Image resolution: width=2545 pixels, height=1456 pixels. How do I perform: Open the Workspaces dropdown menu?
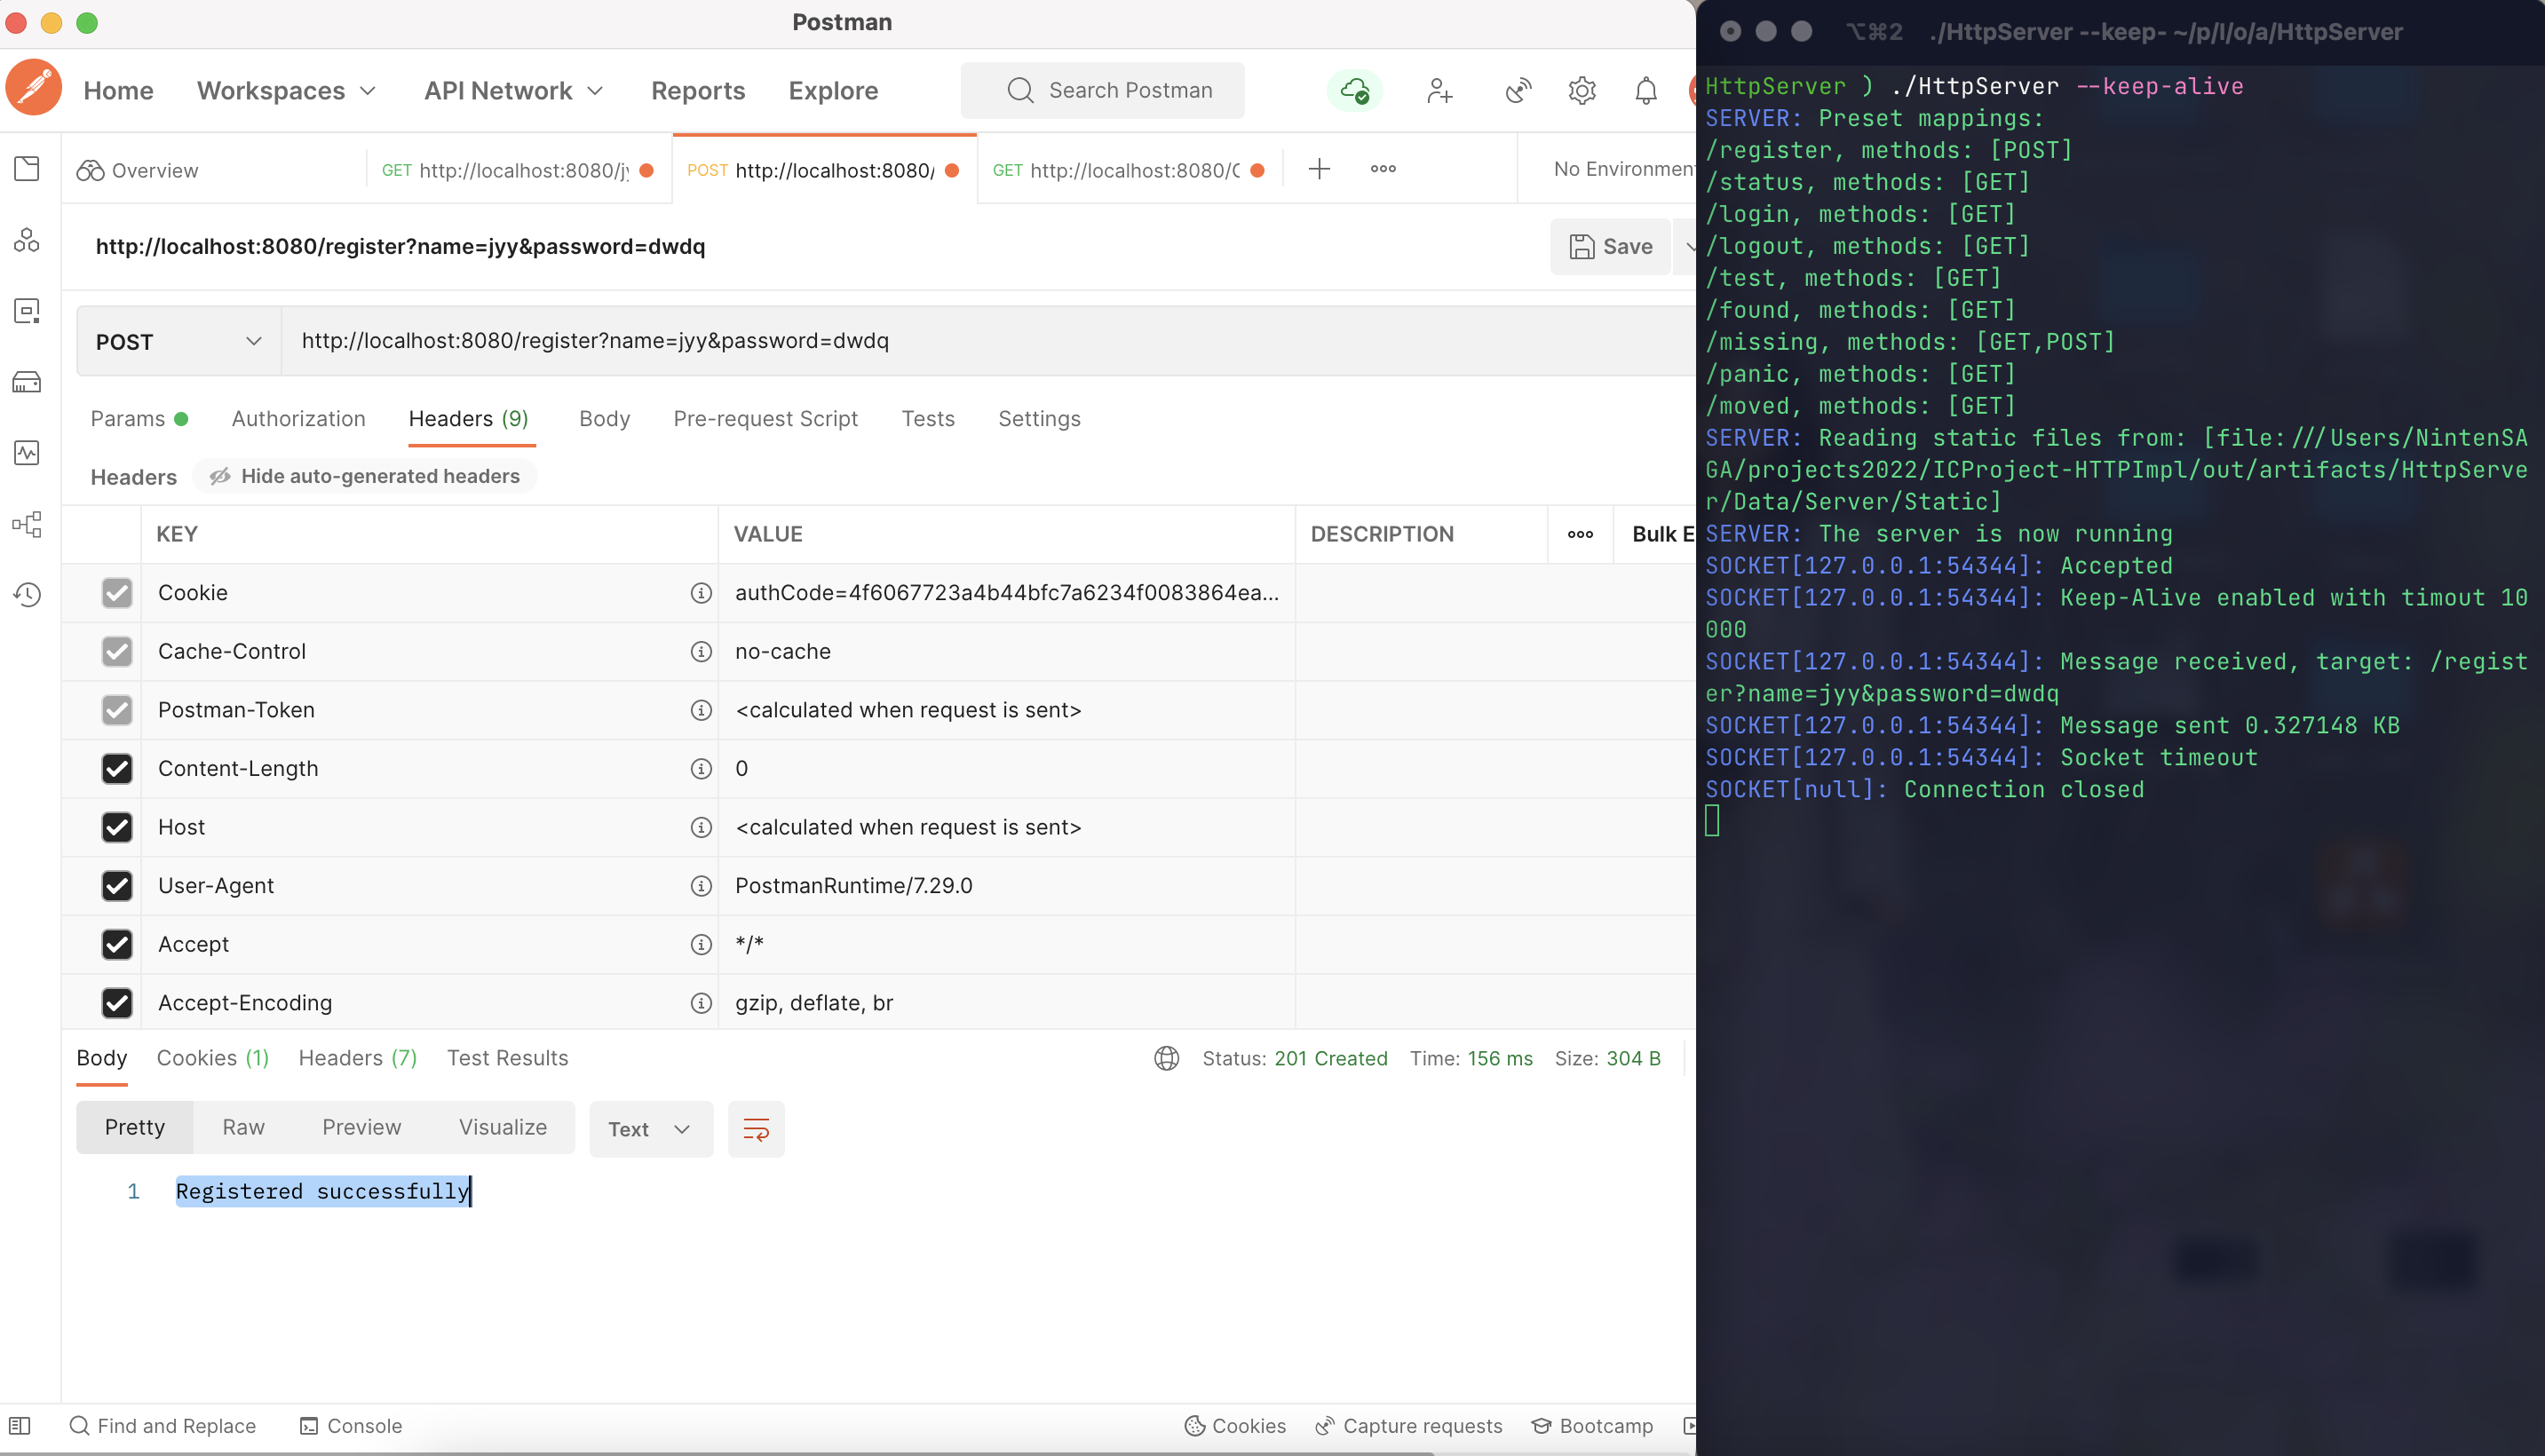[286, 91]
